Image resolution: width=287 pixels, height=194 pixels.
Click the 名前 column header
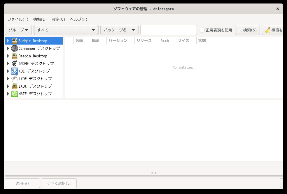(x=82, y=40)
